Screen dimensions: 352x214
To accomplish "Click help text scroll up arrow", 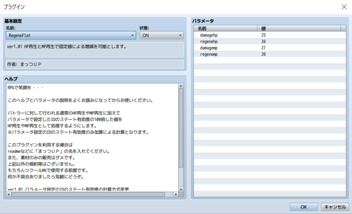I will 181,86.
